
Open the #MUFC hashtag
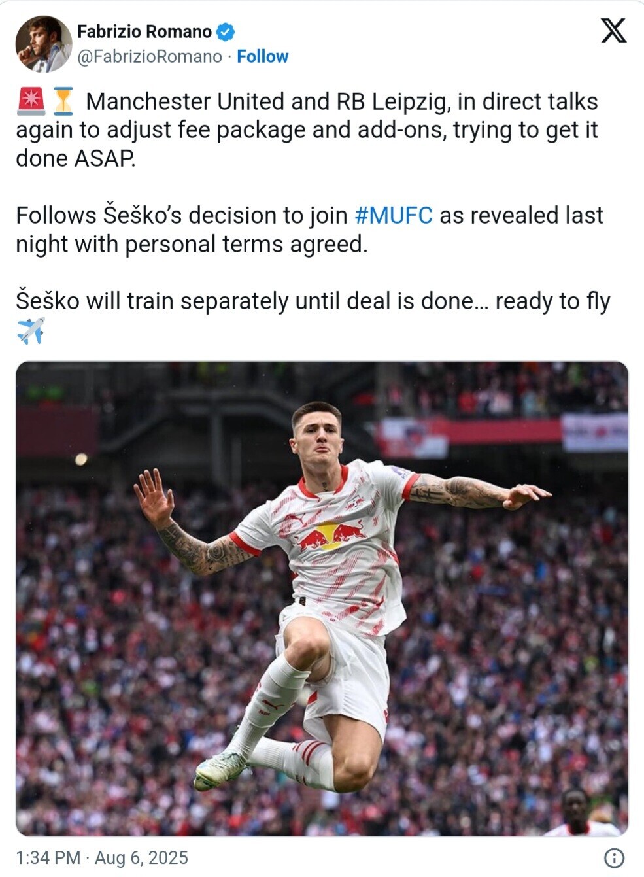coord(394,215)
